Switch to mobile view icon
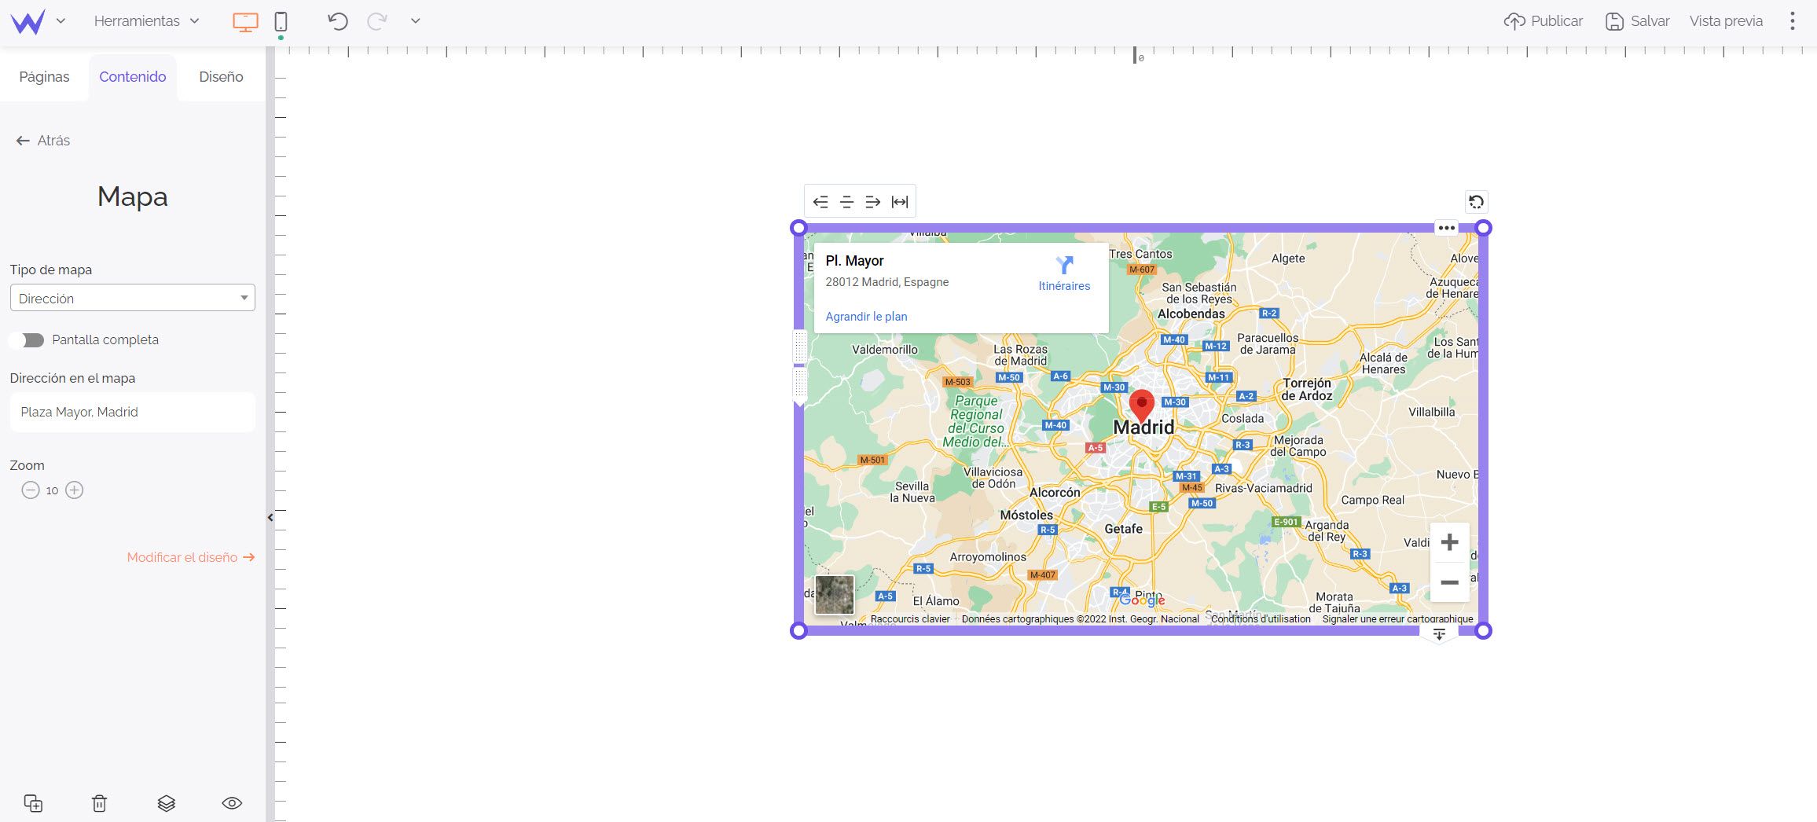The height and width of the screenshot is (822, 1817). click(x=281, y=21)
